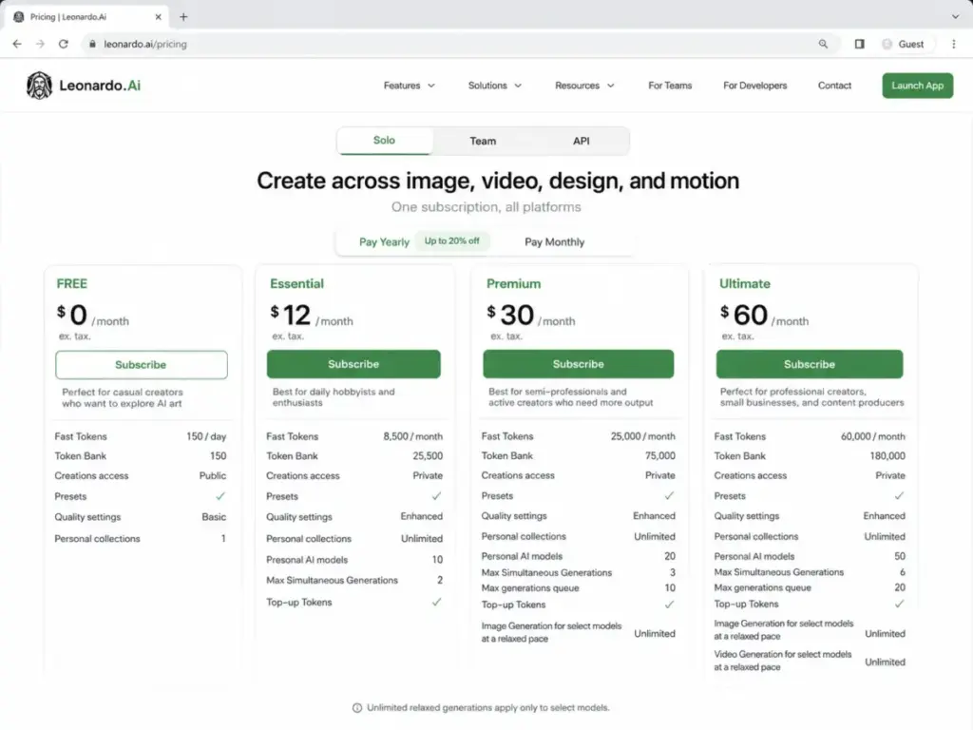The height and width of the screenshot is (730, 973).
Task: Click the Public creations access value
Action: [213, 475]
